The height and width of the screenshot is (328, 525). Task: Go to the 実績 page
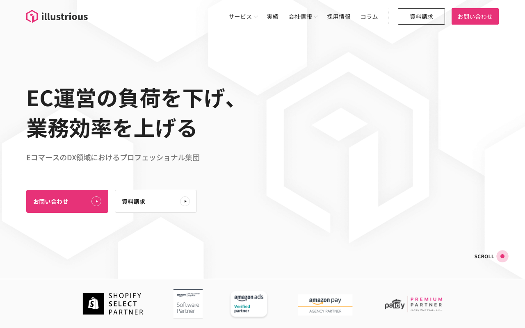point(273,16)
